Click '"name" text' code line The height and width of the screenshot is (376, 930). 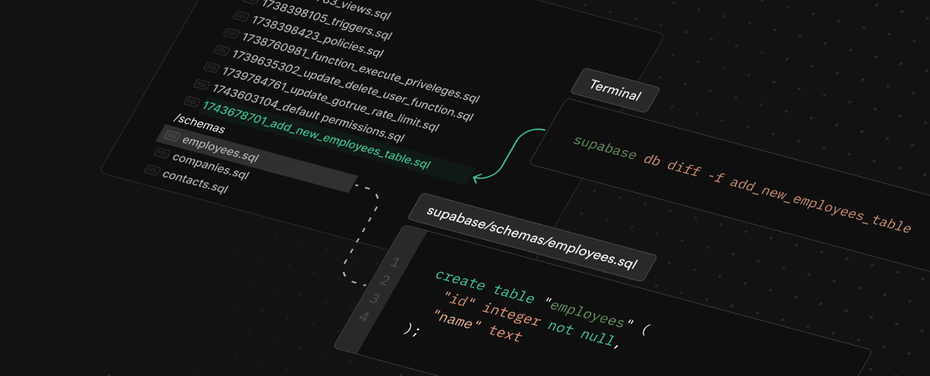[x=478, y=326]
